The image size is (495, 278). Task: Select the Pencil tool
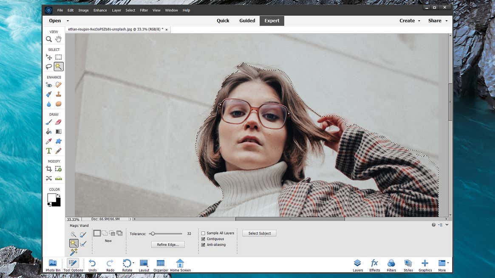[x=58, y=151]
